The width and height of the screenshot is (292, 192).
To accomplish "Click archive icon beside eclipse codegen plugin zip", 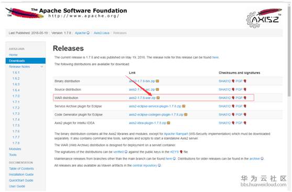I will (186, 115).
